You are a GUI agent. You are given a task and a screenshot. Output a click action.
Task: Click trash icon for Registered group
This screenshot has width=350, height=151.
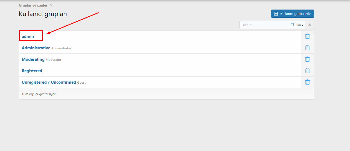pos(307,71)
